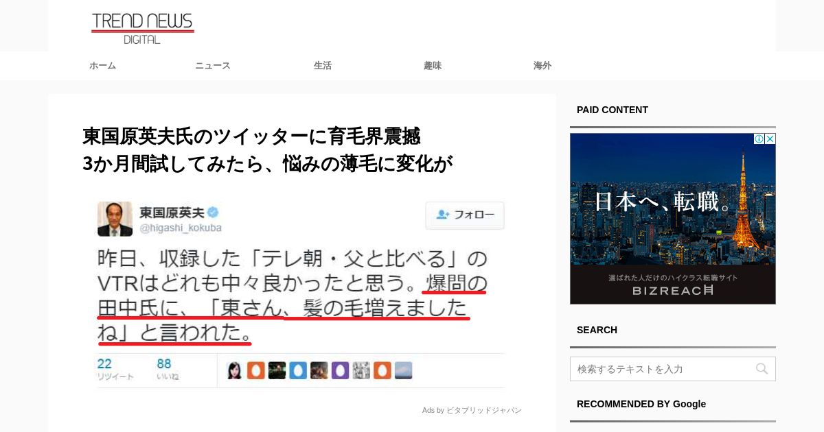Click the @higashi_kokuba handle

tap(181, 228)
